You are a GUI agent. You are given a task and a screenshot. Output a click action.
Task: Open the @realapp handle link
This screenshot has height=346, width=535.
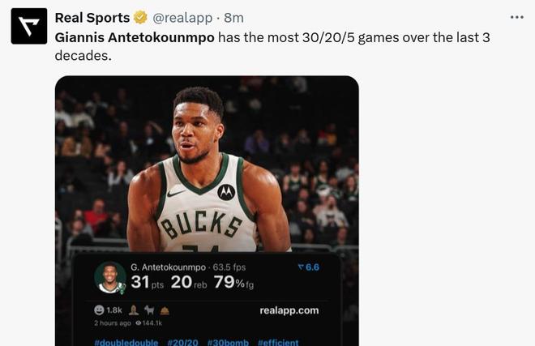[185, 18]
